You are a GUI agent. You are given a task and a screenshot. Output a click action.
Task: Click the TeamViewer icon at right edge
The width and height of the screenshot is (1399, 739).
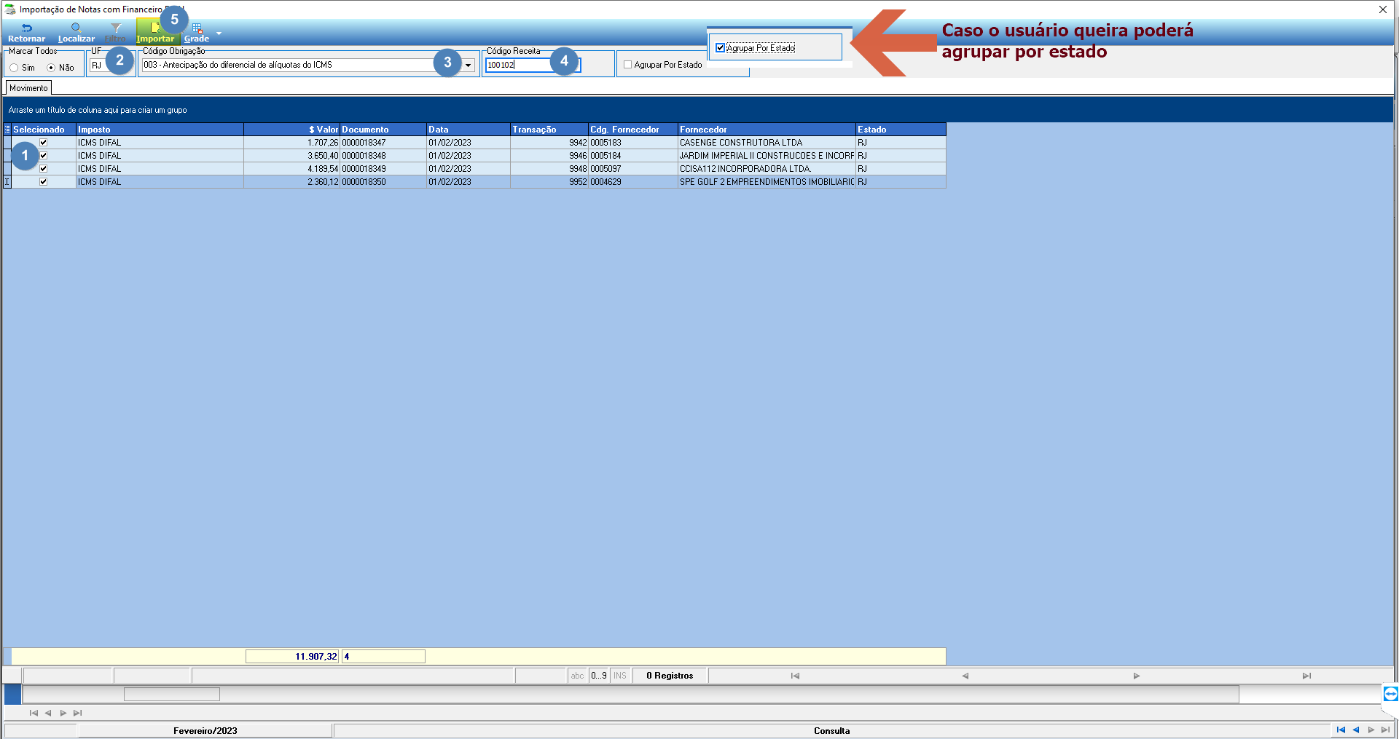point(1390,694)
